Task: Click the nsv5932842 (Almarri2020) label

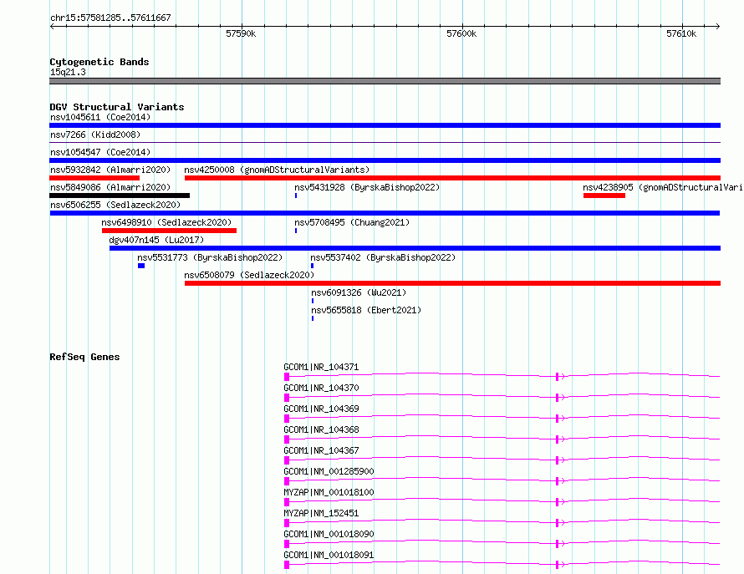Action: coord(110,170)
